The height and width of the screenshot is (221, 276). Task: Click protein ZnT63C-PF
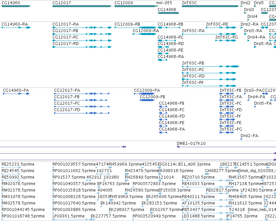[230, 116]
